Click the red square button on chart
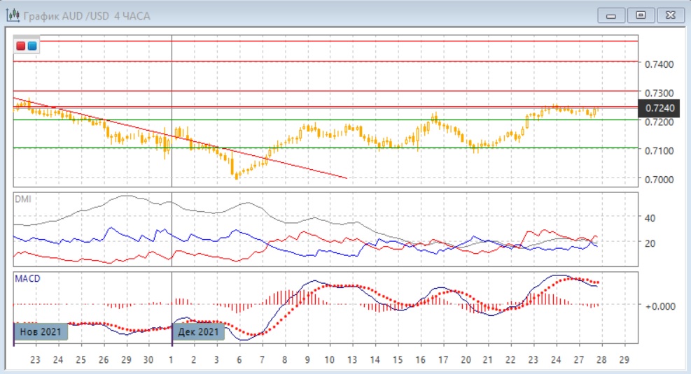691x374 pixels. coord(21,46)
